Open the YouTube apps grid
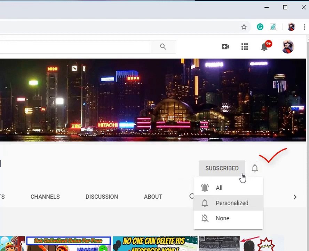309x251 pixels. click(245, 47)
